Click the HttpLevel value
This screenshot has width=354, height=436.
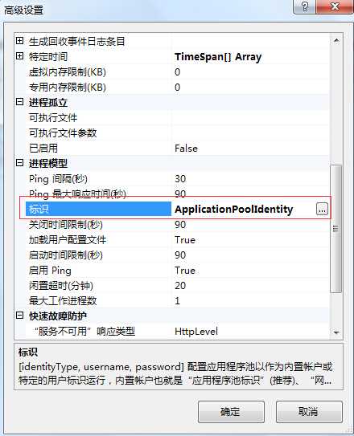pyautogui.click(x=196, y=331)
